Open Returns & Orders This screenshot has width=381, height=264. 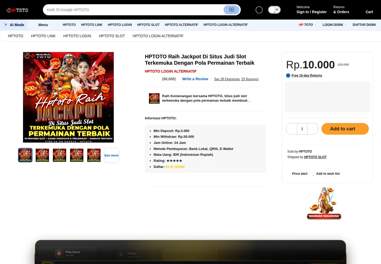click(341, 10)
